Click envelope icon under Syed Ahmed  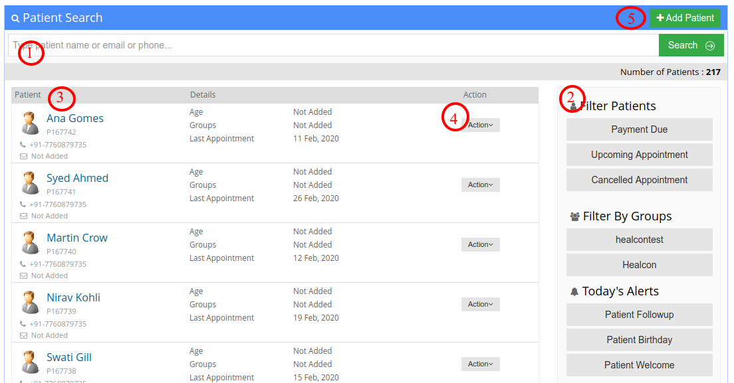(23, 216)
